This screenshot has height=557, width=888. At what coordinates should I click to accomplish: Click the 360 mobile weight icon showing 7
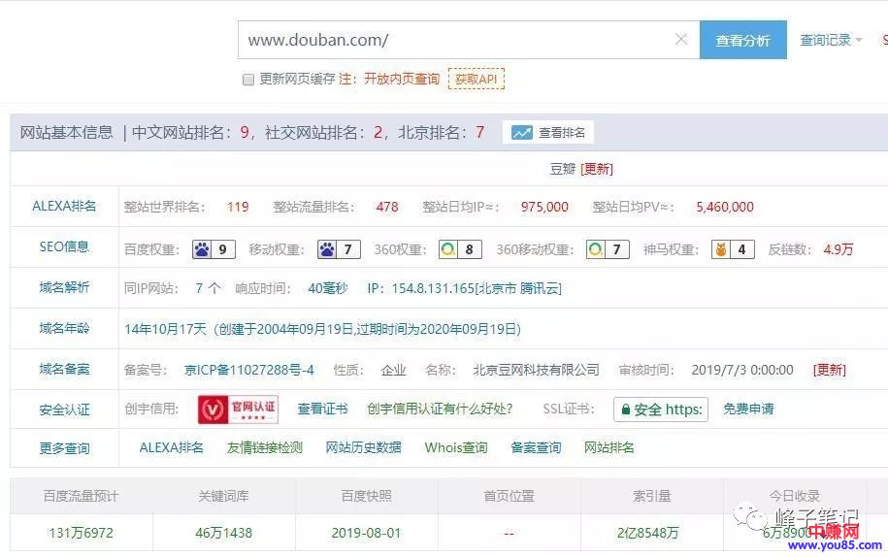pyautogui.click(x=608, y=249)
